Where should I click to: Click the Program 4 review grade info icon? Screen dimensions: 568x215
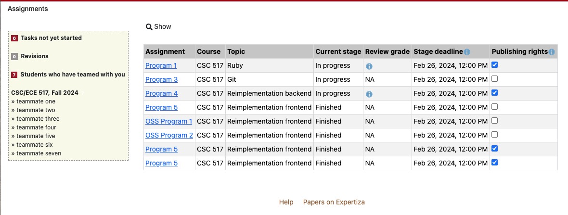pos(369,94)
